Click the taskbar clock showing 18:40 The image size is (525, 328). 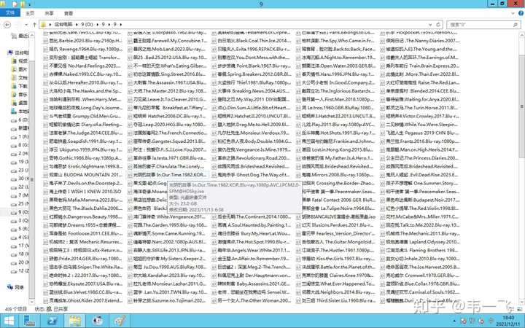(x=508, y=321)
